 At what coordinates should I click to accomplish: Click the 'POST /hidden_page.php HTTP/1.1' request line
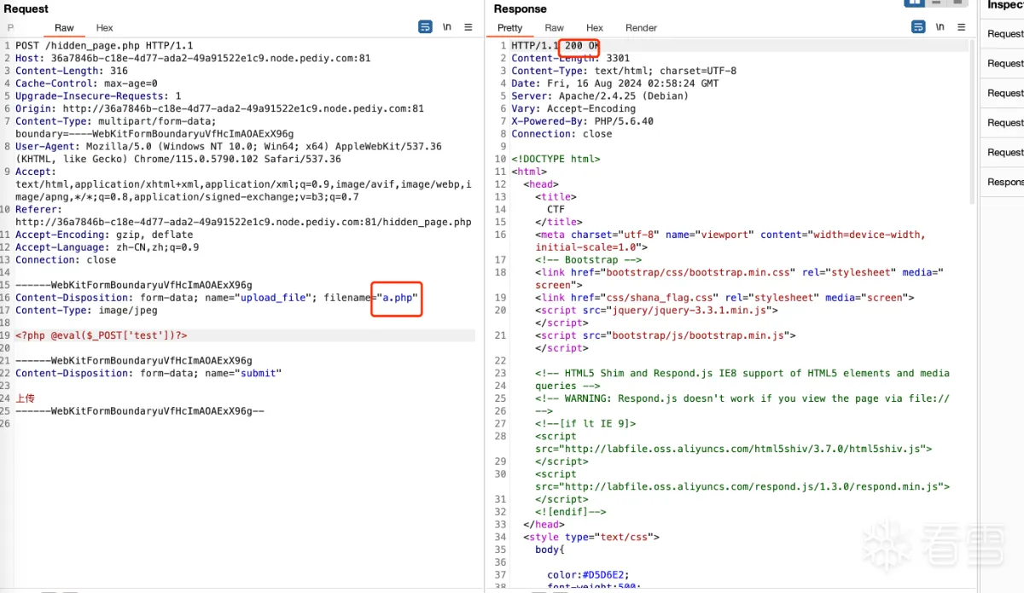click(x=104, y=46)
